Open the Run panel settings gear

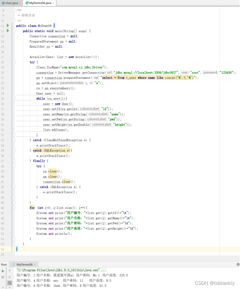pyautogui.click(x=238, y=264)
